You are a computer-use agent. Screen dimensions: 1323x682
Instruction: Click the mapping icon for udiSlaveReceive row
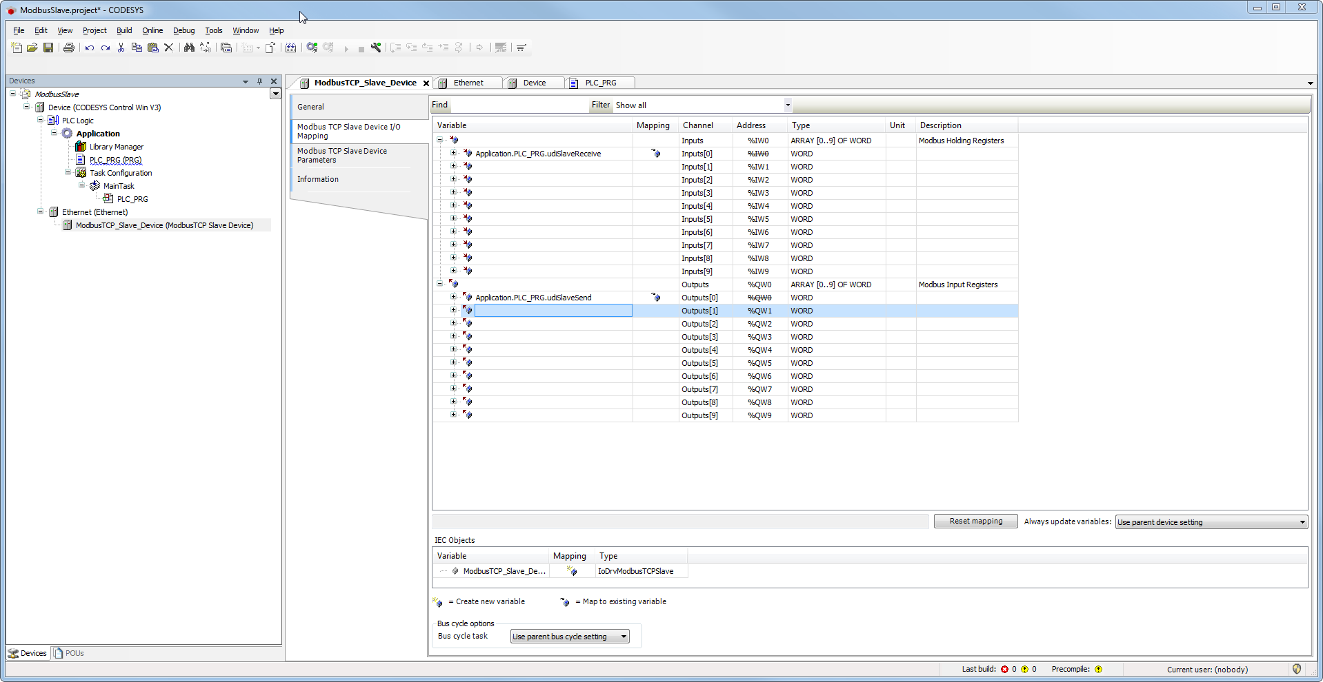coord(655,154)
